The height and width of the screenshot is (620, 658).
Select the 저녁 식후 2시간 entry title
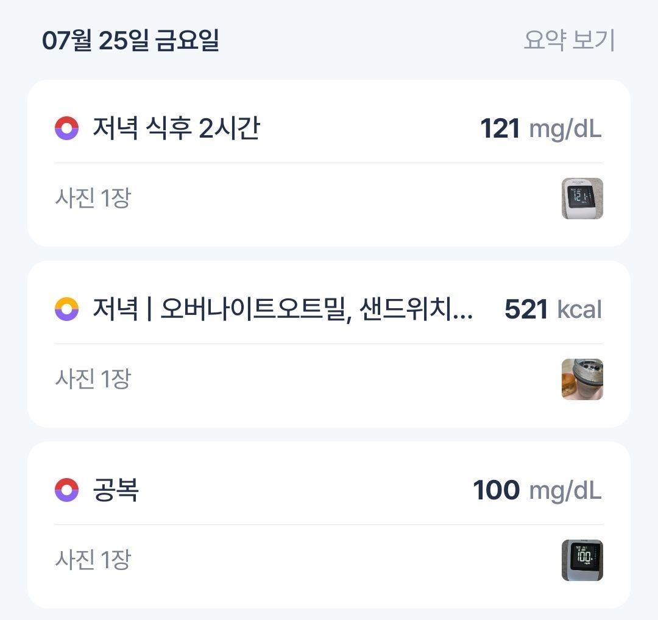click(x=176, y=128)
